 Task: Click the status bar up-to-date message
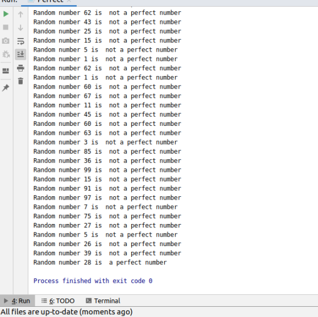66,312
